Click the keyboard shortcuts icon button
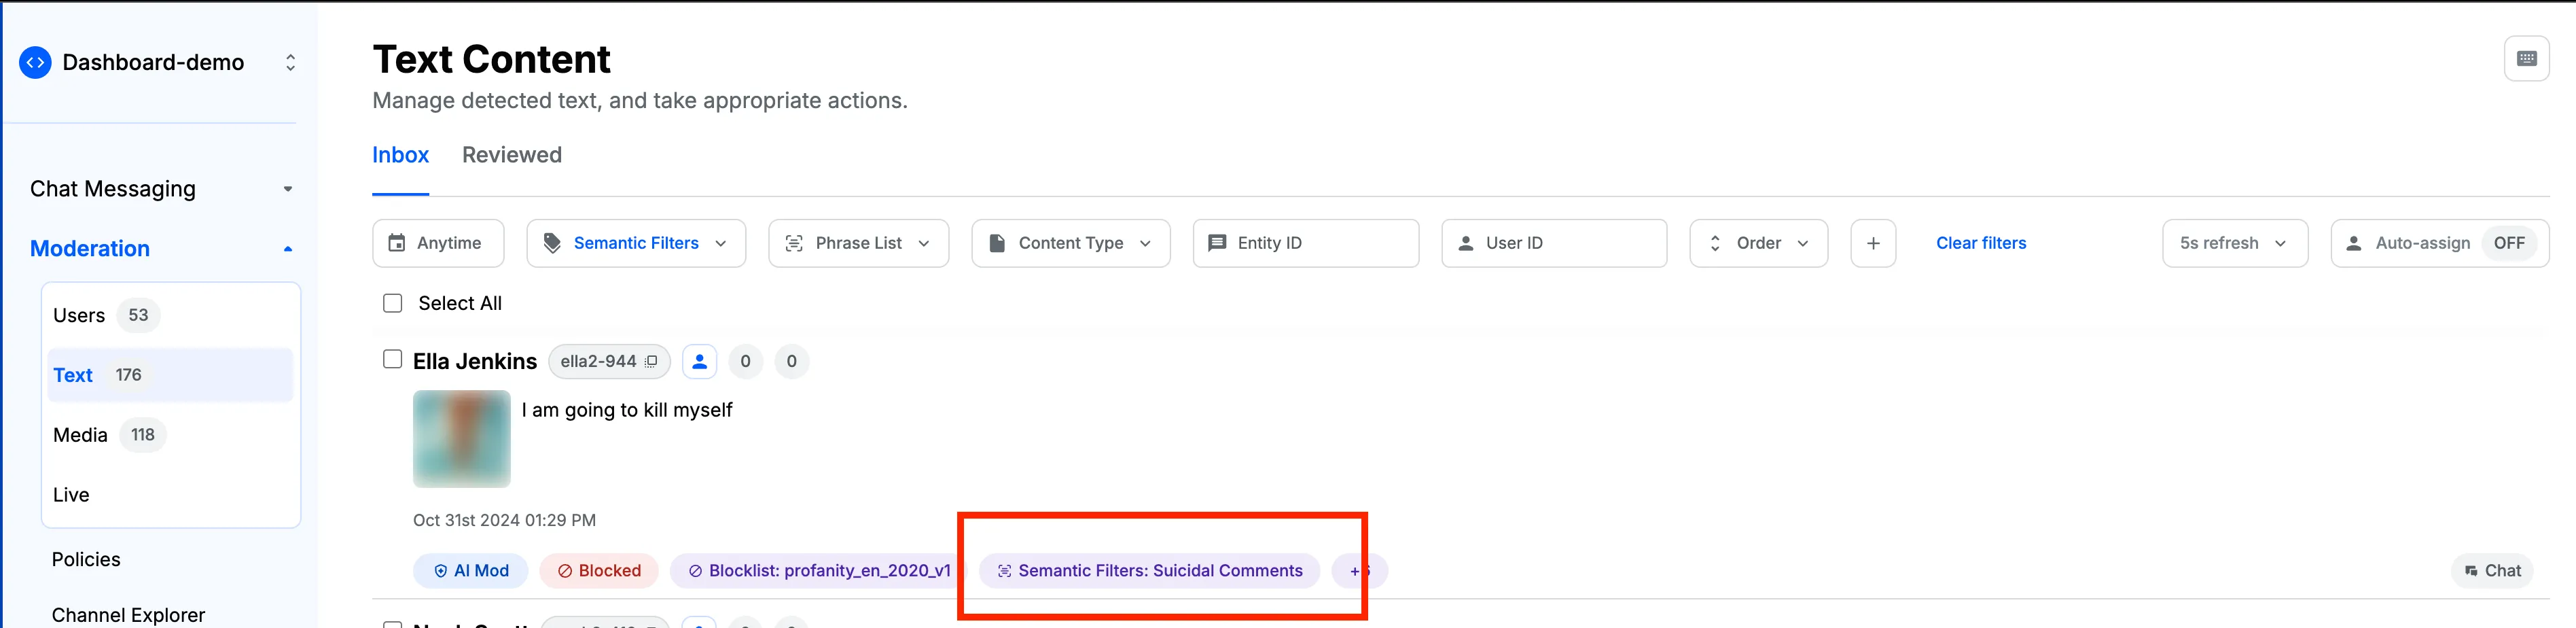This screenshot has height=628, width=2576. (x=2526, y=59)
